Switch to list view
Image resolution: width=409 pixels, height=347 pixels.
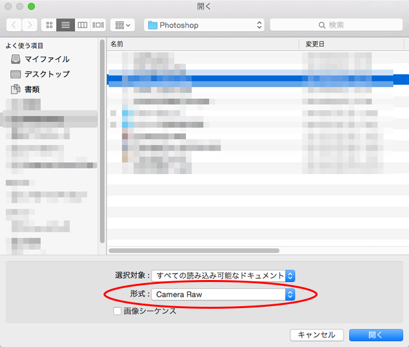tap(65, 25)
